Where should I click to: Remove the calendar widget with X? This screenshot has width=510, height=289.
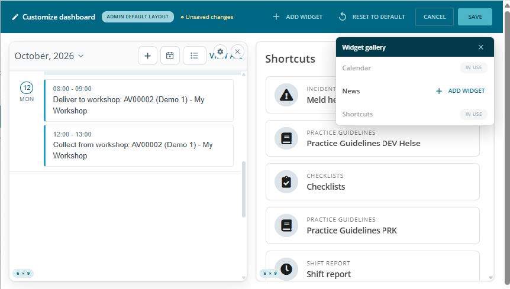point(237,51)
